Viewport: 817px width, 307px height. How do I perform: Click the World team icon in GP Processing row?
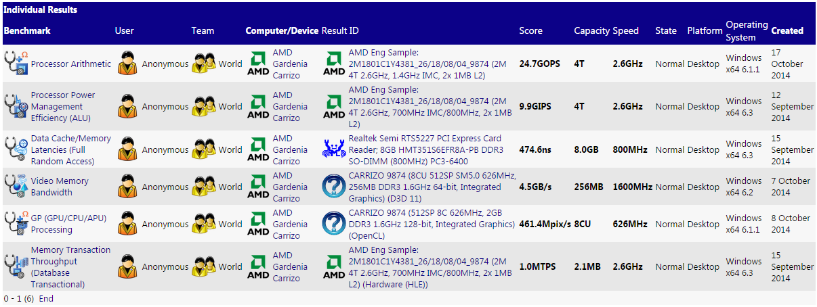click(x=204, y=224)
